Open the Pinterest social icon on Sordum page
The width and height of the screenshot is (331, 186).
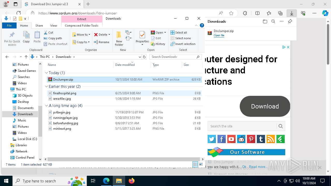[251, 139]
